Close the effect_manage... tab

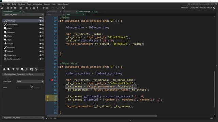(93, 12)
